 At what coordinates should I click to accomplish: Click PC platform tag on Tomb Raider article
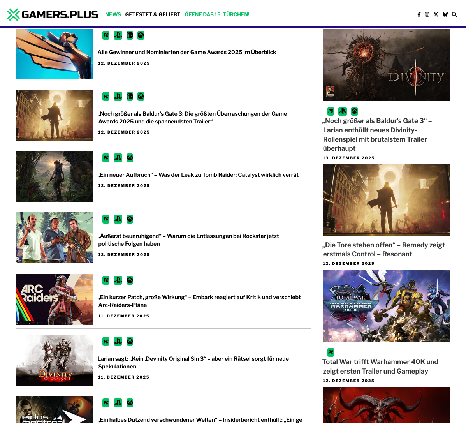click(x=106, y=158)
